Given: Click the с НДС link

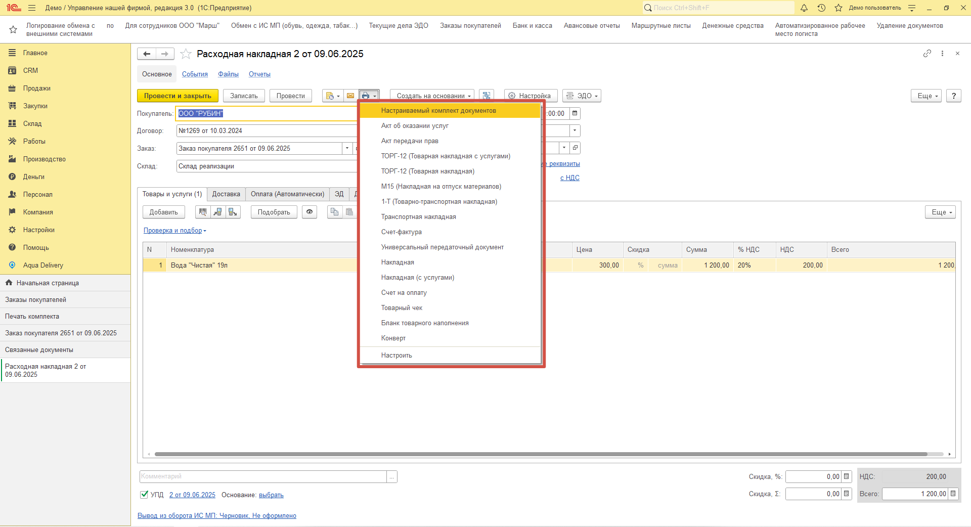Looking at the screenshot, I should coord(570,178).
